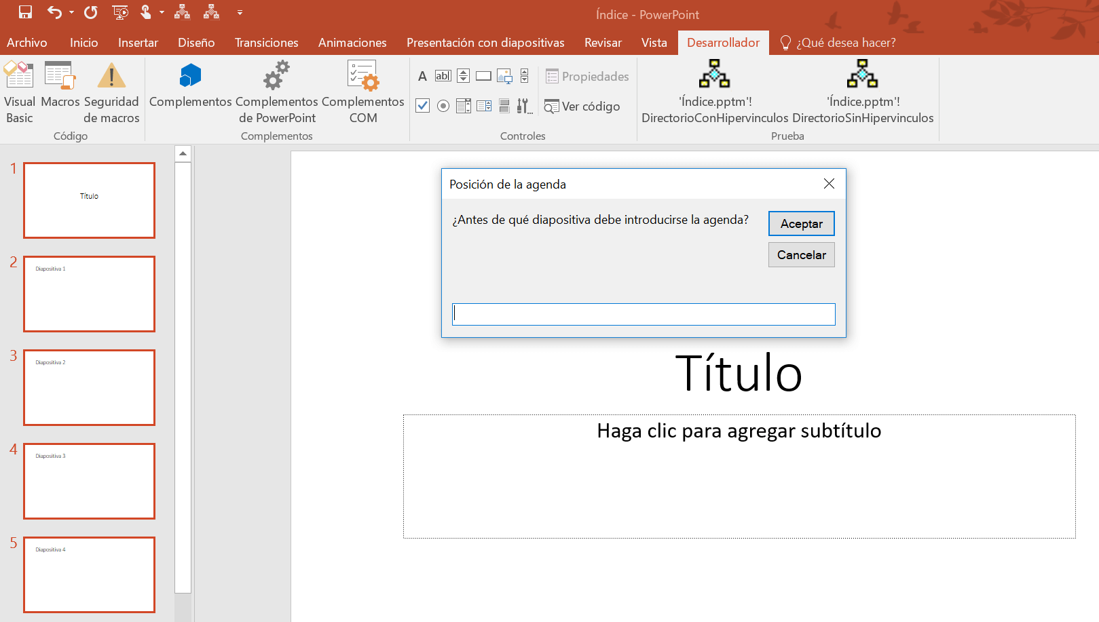Screen dimensions: 1099x622
Task: Select slide 3 thumbnail Diapositiva 2
Action: tap(90, 387)
